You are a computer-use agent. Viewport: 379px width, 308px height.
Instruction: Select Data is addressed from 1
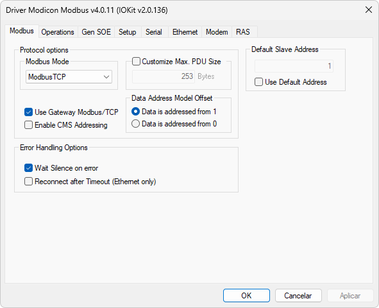tap(135, 112)
